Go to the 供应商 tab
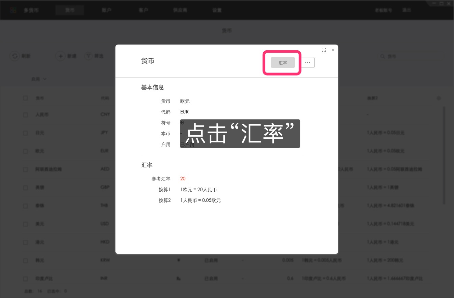The width and height of the screenshot is (454, 298). point(180,10)
